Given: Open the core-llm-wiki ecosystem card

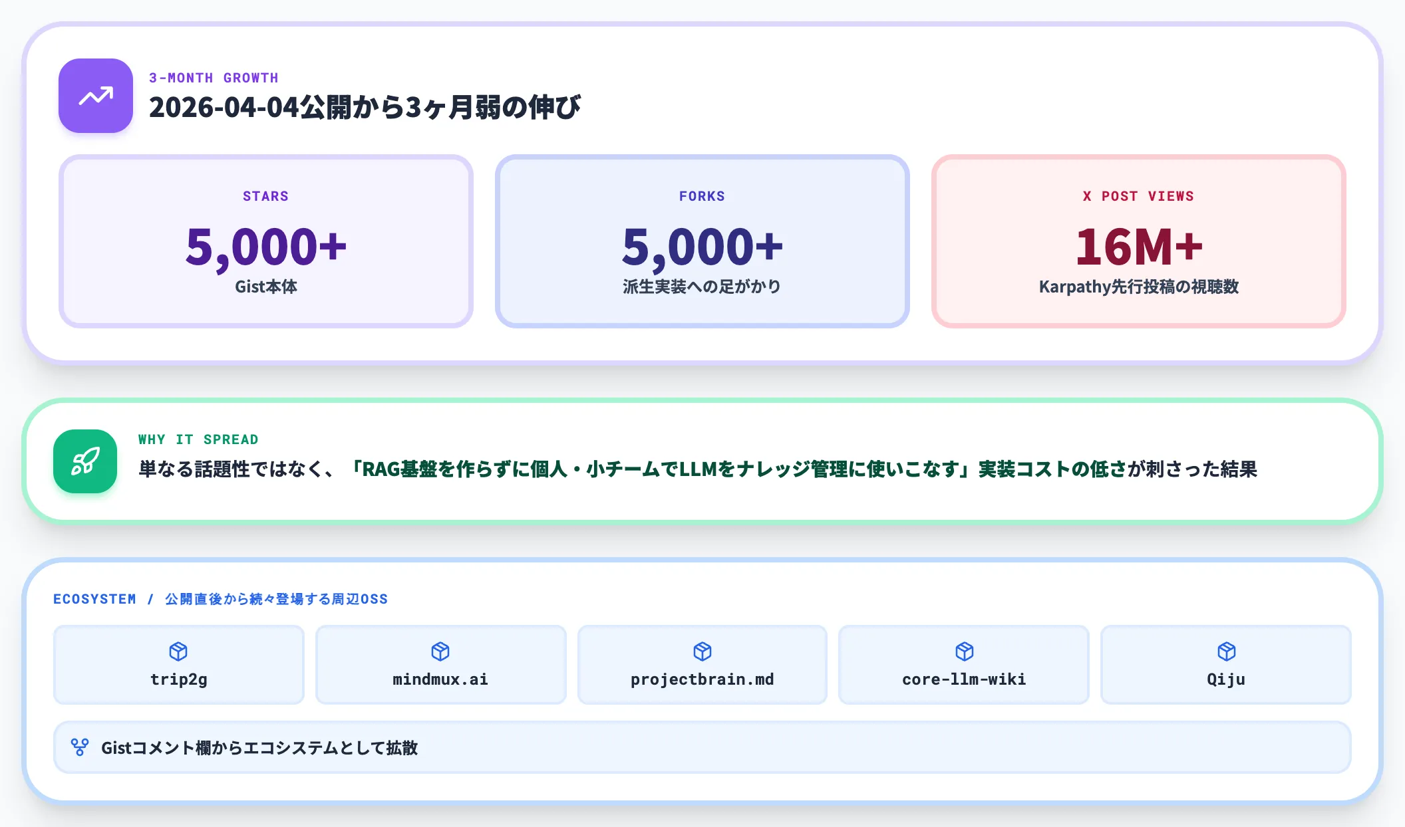Looking at the screenshot, I should point(964,665).
